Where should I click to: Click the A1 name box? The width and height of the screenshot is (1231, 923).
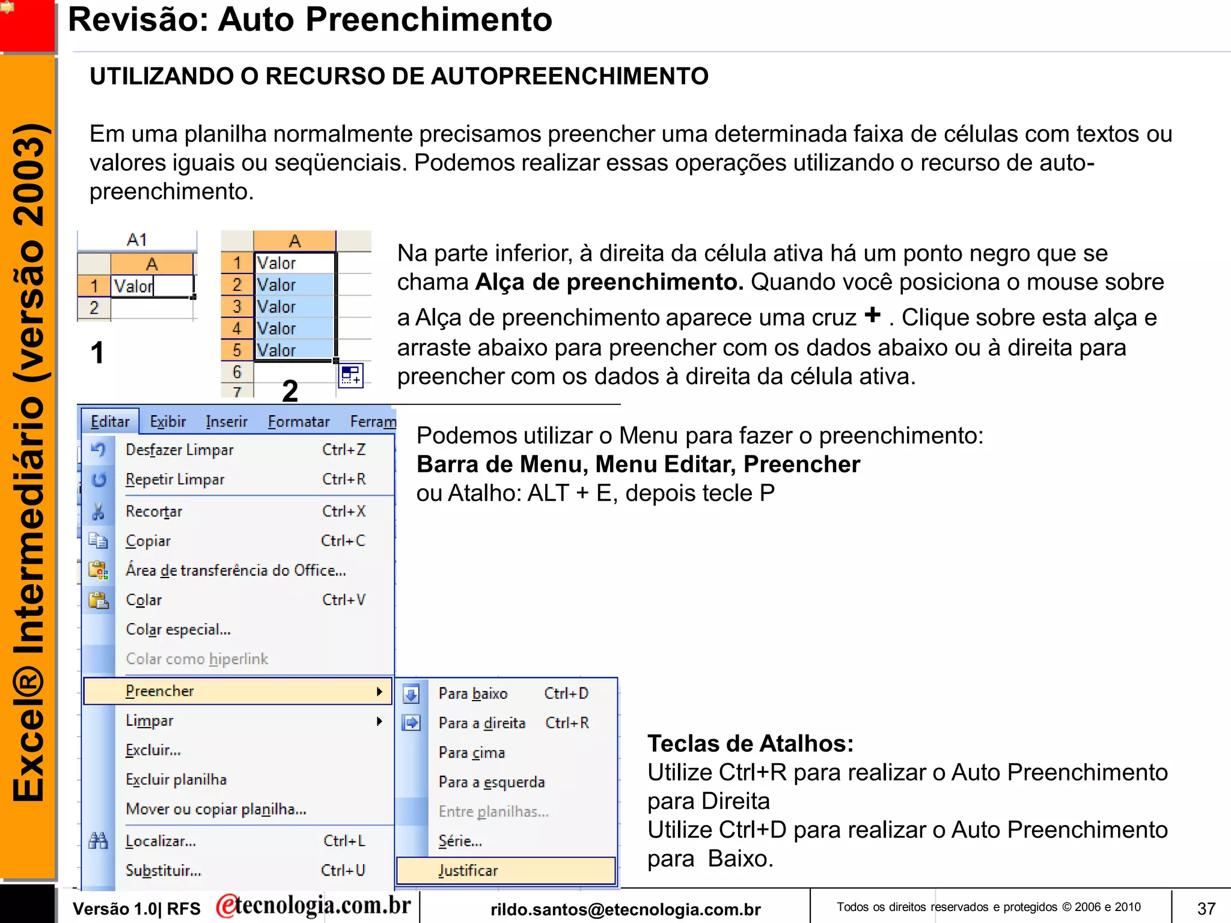pos(137,240)
